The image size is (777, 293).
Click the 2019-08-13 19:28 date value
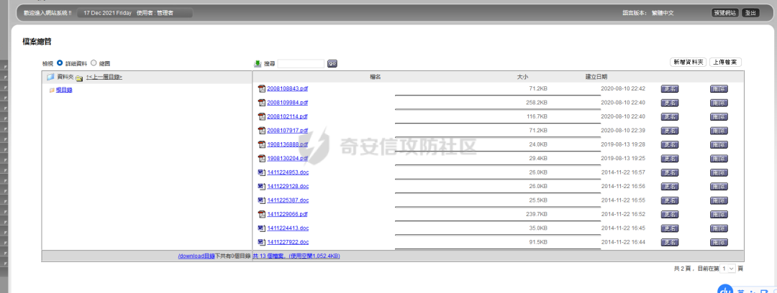(623, 144)
